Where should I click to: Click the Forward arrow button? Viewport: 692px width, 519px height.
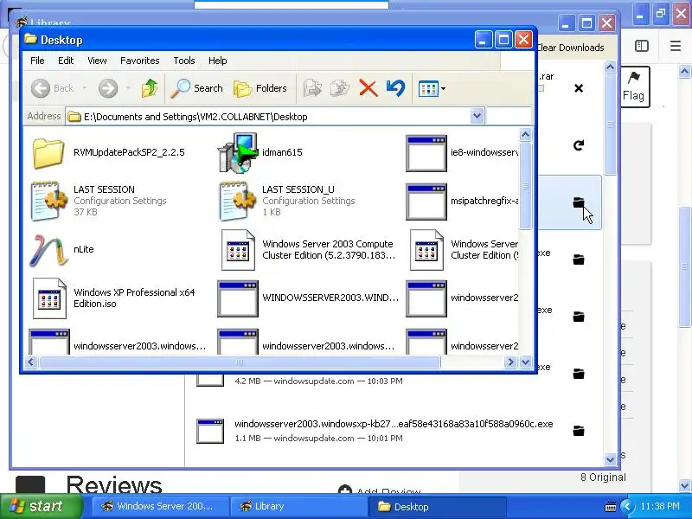click(108, 88)
